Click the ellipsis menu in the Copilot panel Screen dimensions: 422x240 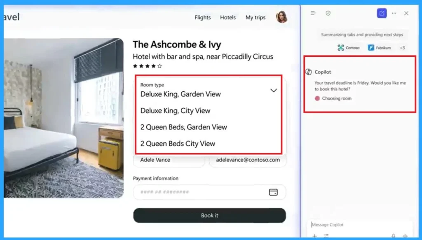[x=394, y=13]
